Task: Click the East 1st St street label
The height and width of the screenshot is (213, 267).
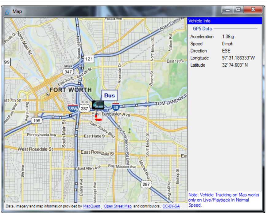Action: [x=175, y=61]
